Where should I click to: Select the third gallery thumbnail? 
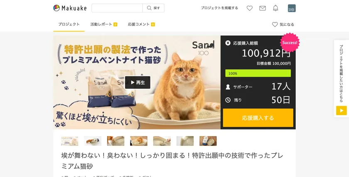tap(116, 141)
